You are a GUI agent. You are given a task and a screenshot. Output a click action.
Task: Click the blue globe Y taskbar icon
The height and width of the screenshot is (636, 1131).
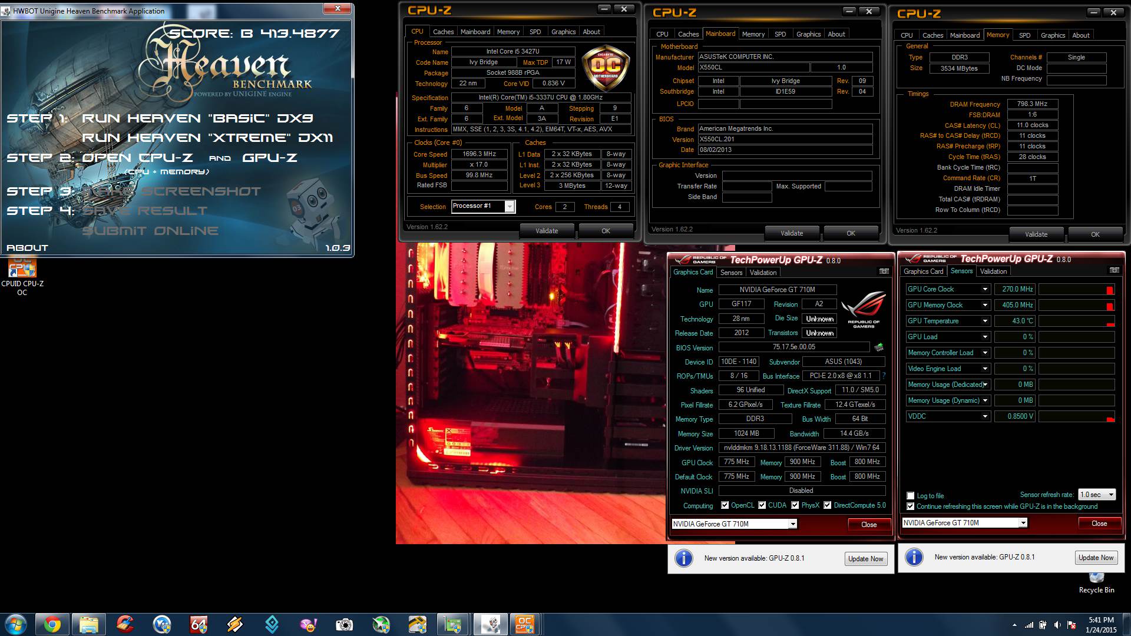(162, 624)
